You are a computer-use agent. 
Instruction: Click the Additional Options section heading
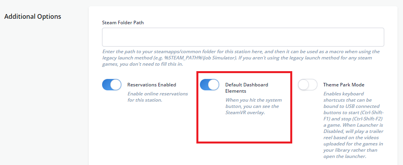coord(33,17)
